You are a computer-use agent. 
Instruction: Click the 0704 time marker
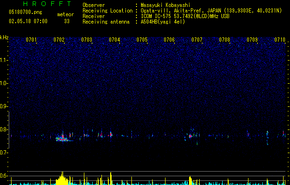pyautogui.click(x=114, y=40)
